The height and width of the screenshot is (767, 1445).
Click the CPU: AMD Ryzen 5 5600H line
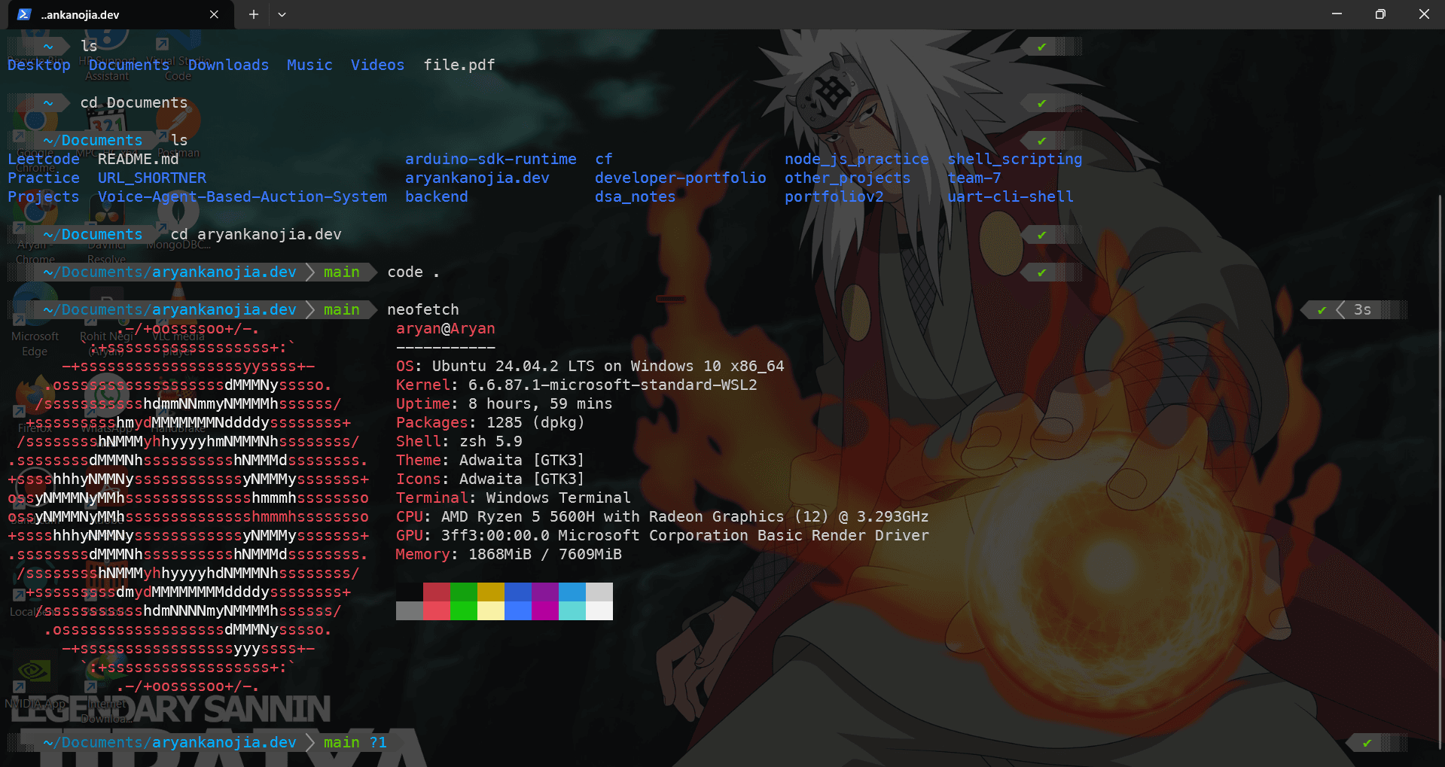(x=663, y=516)
